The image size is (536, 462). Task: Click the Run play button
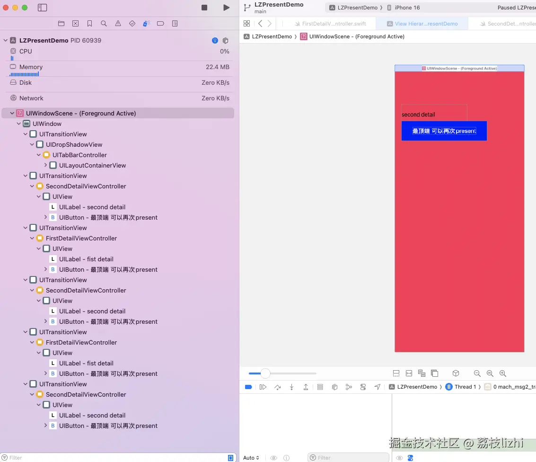226,8
